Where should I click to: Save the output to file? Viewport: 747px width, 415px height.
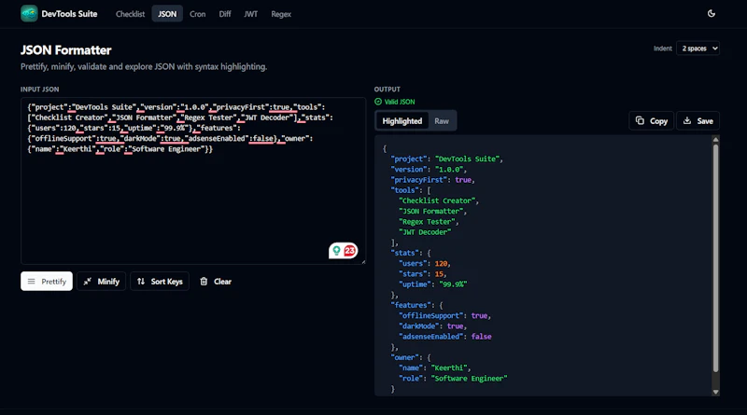click(x=698, y=121)
